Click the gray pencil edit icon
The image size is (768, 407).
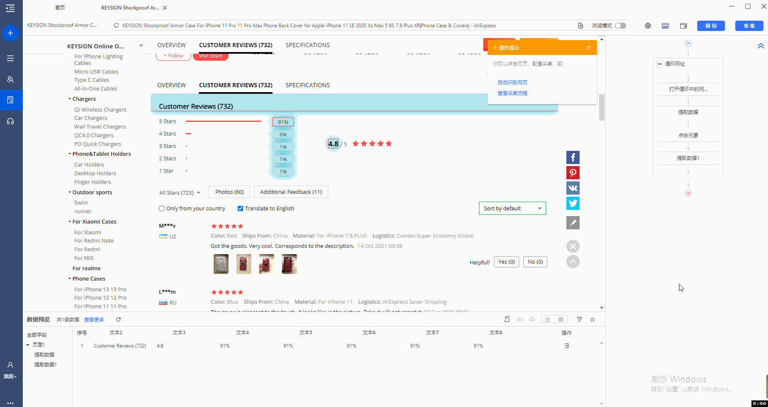[x=573, y=223]
